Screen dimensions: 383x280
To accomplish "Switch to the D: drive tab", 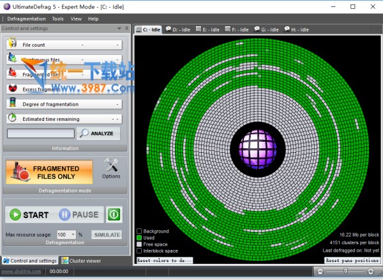I will pos(177,29).
